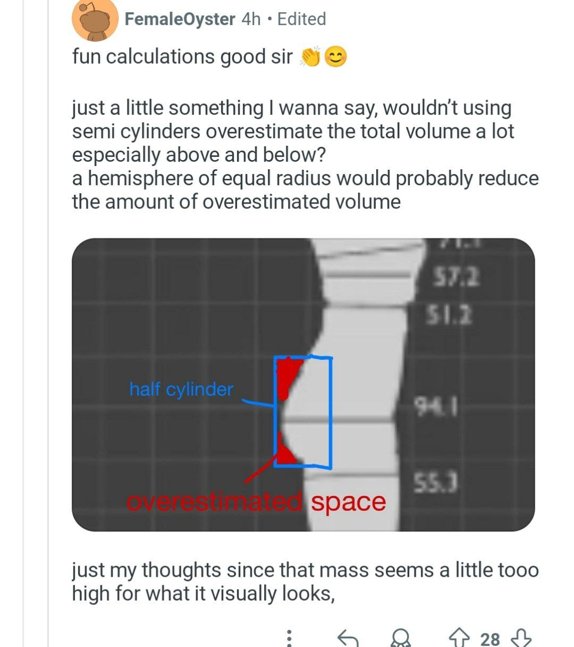Give an award using the ribbon icon
This screenshot has width=574, height=647.
click(400, 637)
